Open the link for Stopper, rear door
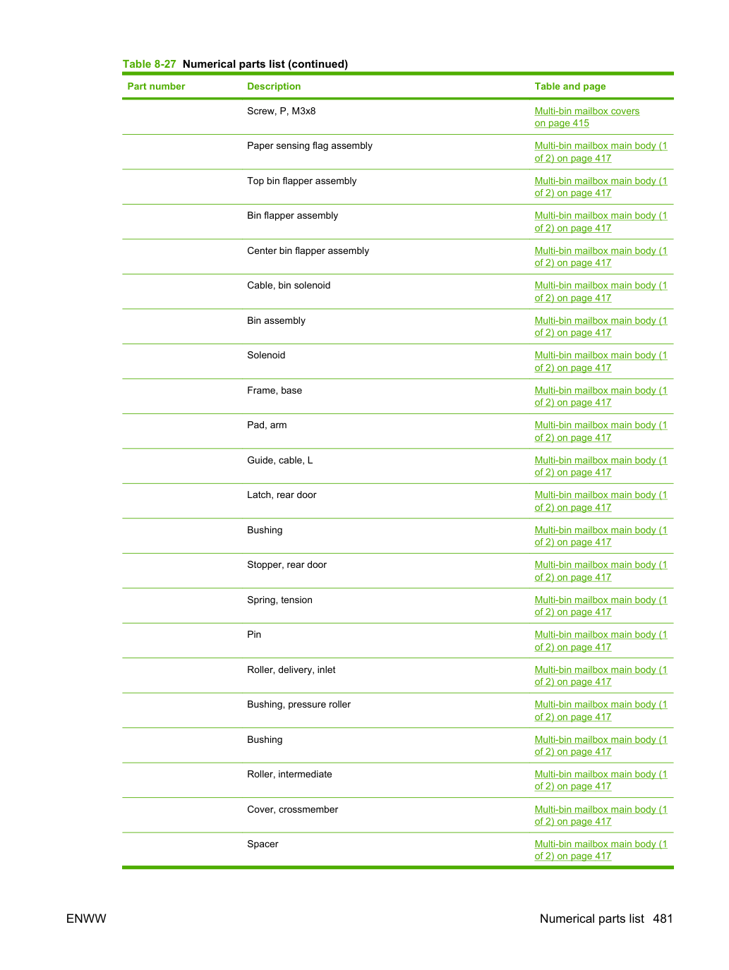Screen dimensions: 729x970 coord(601,571)
